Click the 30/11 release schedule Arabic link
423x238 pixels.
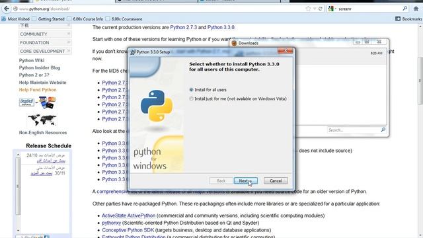42,173
